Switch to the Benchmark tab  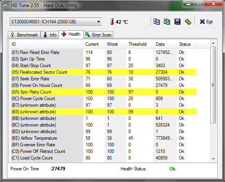pos(24,35)
